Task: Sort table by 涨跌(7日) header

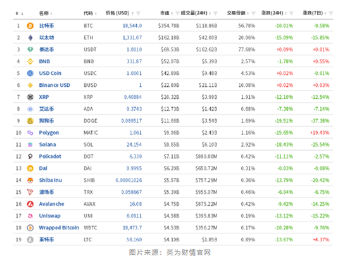Action: pyautogui.click(x=315, y=13)
